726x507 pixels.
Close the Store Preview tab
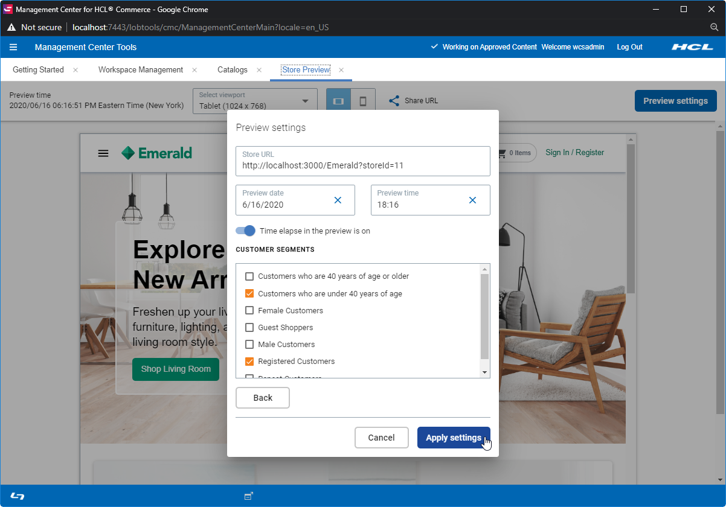[341, 70]
